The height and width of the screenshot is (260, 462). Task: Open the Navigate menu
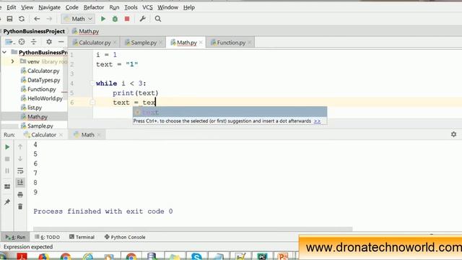point(49,7)
